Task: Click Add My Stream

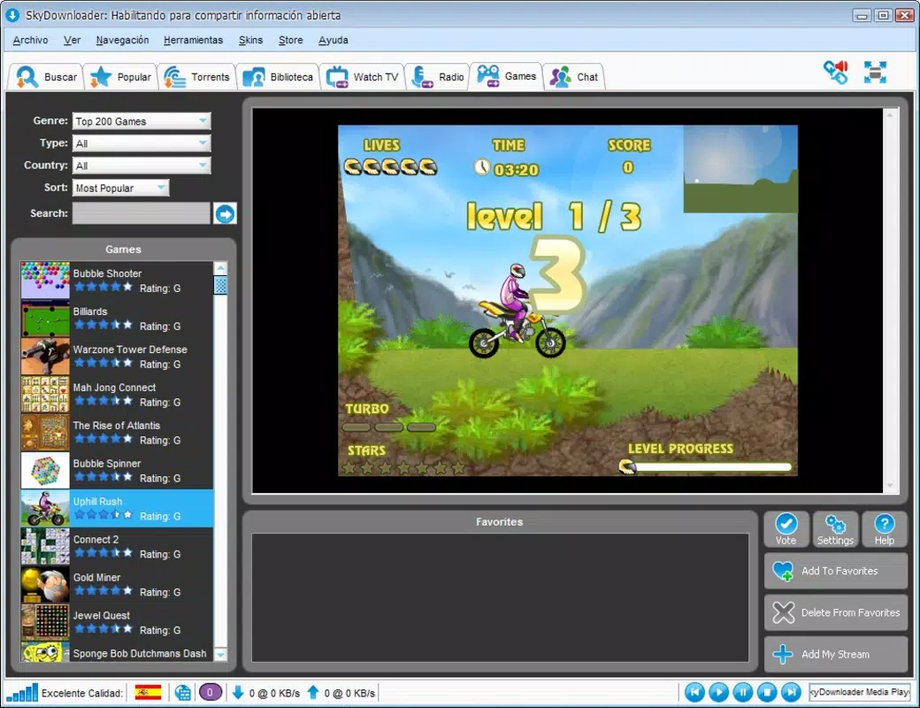Action: pyautogui.click(x=835, y=654)
